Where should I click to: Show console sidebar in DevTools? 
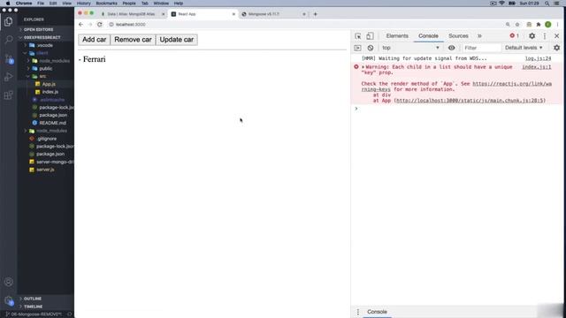coord(357,48)
